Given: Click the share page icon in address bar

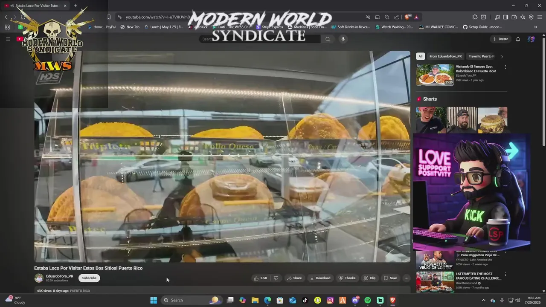Looking at the screenshot, I should (397, 17).
